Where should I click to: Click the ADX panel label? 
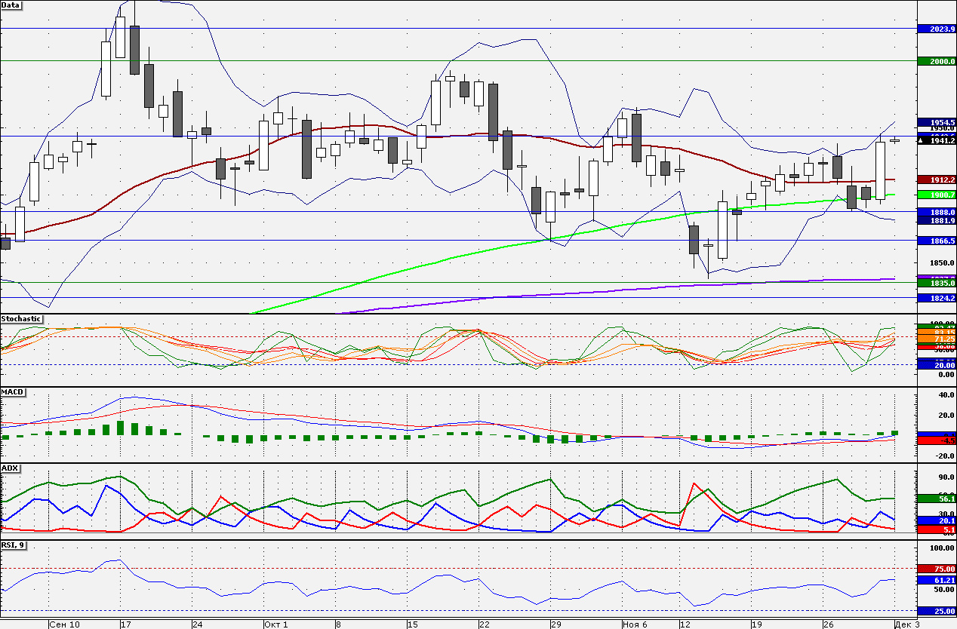[x=11, y=468]
